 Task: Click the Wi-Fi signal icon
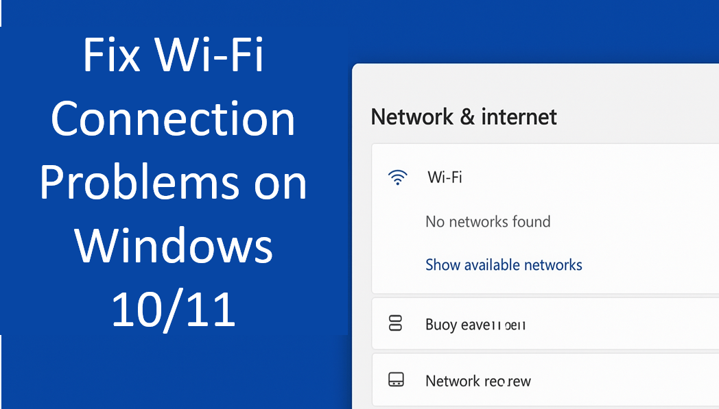pyautogui.click(x=398, y=177)
